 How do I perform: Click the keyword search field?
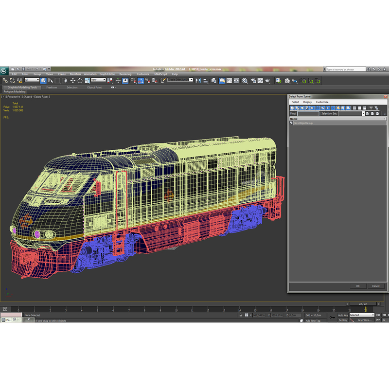346,70
